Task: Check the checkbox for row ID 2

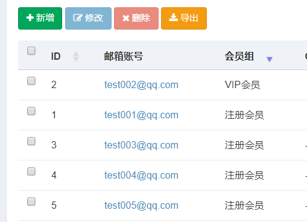Action: pyautogui.click(x=31, y=81)
